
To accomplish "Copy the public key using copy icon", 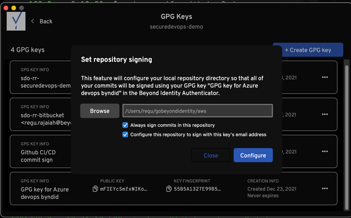I will [95, 189].
